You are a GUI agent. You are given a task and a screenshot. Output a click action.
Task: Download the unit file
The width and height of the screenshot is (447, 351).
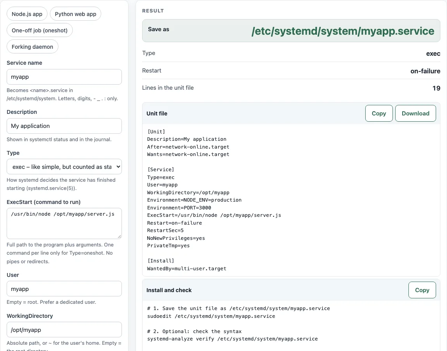[415, 113]
